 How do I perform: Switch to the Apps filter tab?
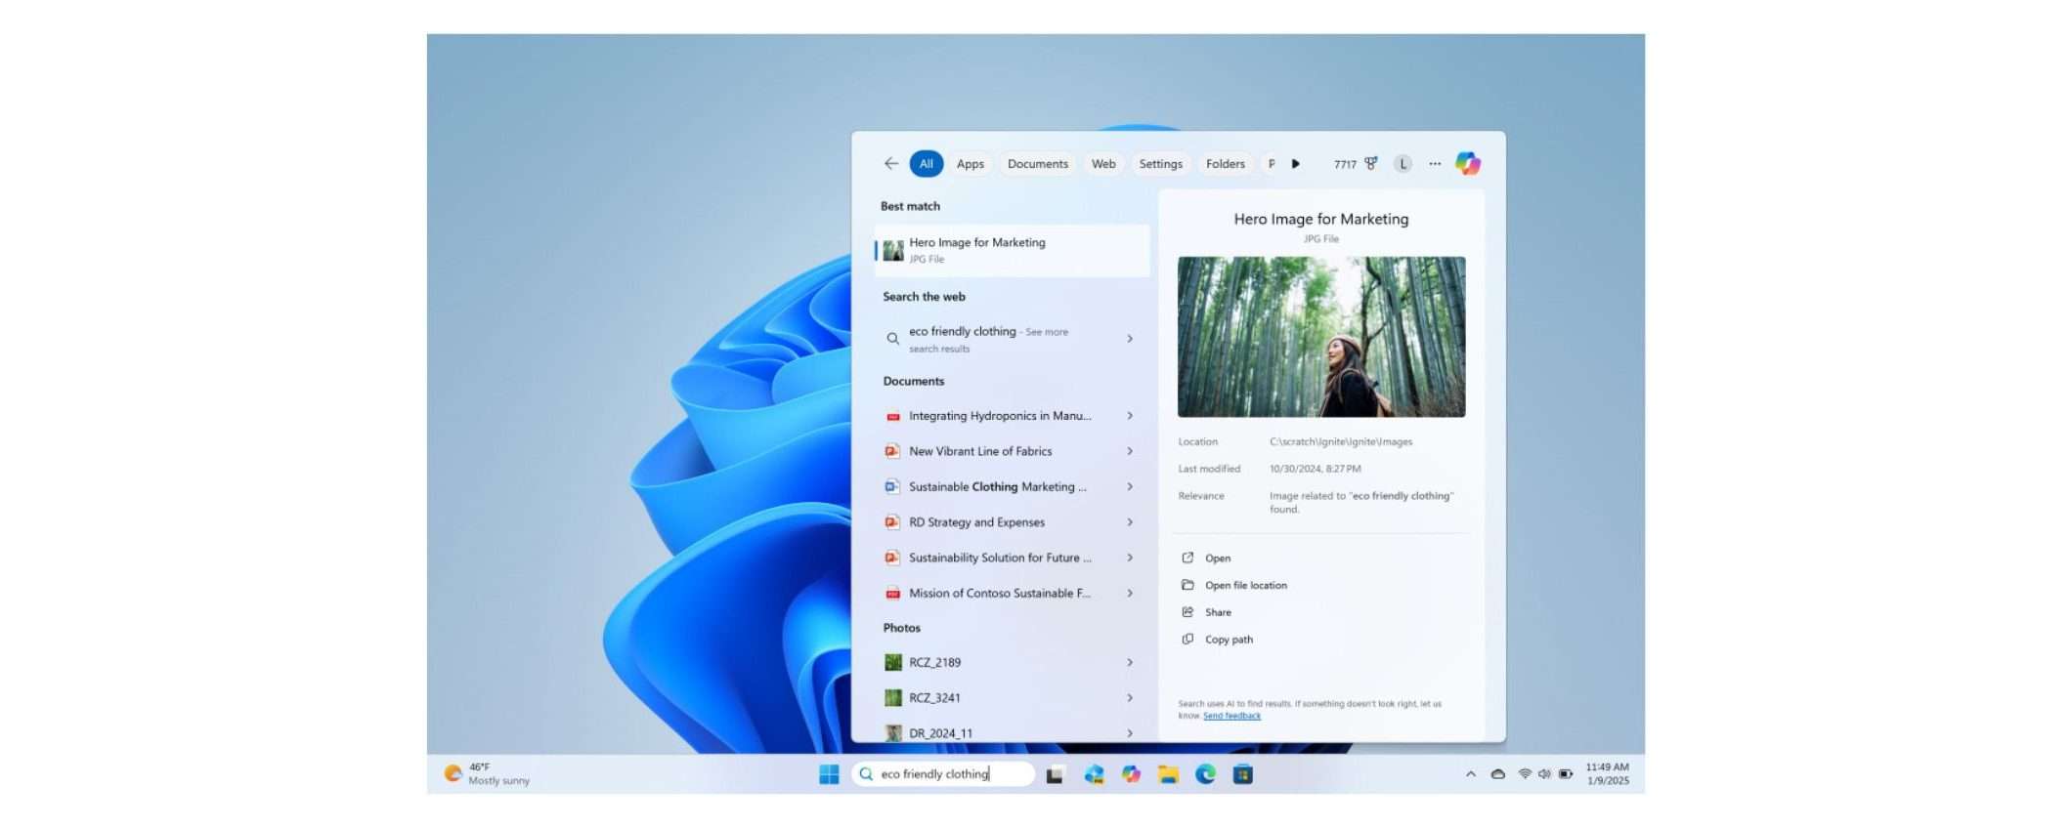tap(970, 164)
